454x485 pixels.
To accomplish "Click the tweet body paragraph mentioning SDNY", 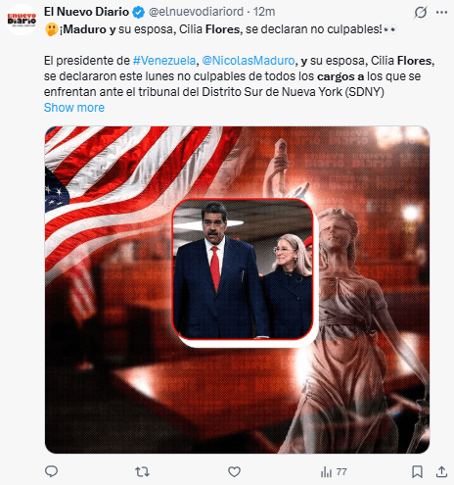I will tap(239, 76).
